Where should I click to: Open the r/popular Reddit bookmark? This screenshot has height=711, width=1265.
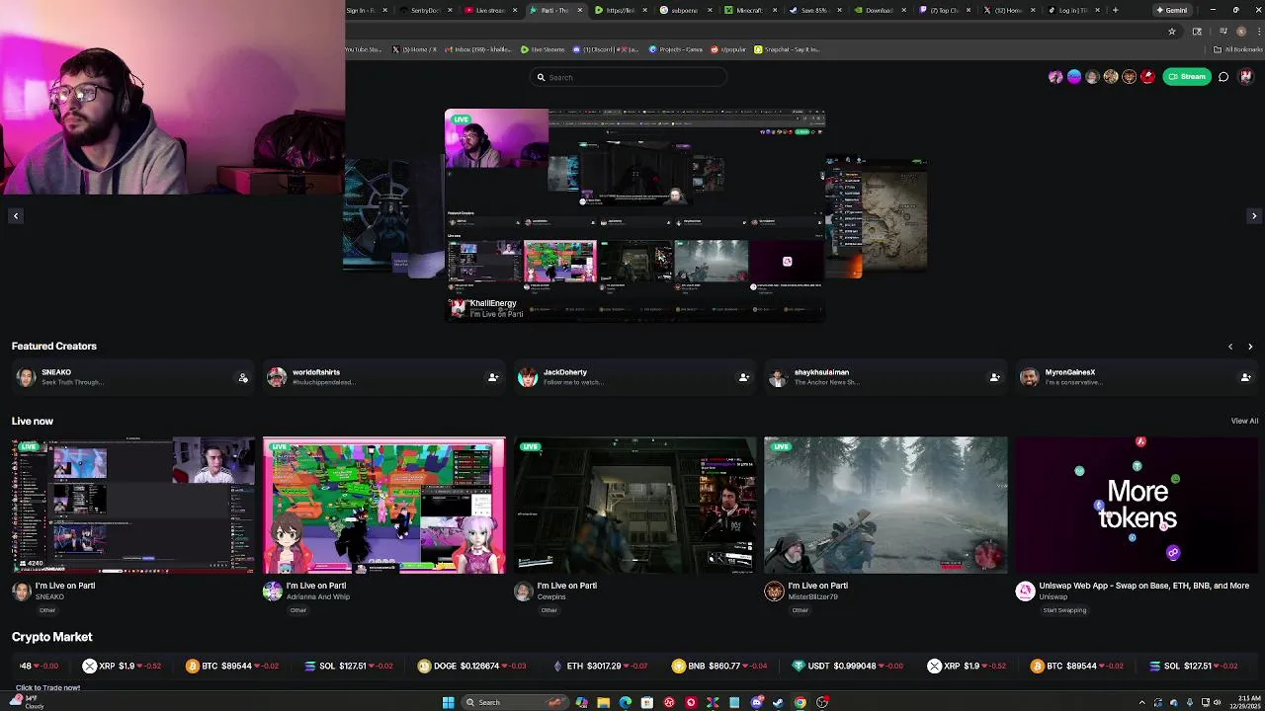[729, 49]
